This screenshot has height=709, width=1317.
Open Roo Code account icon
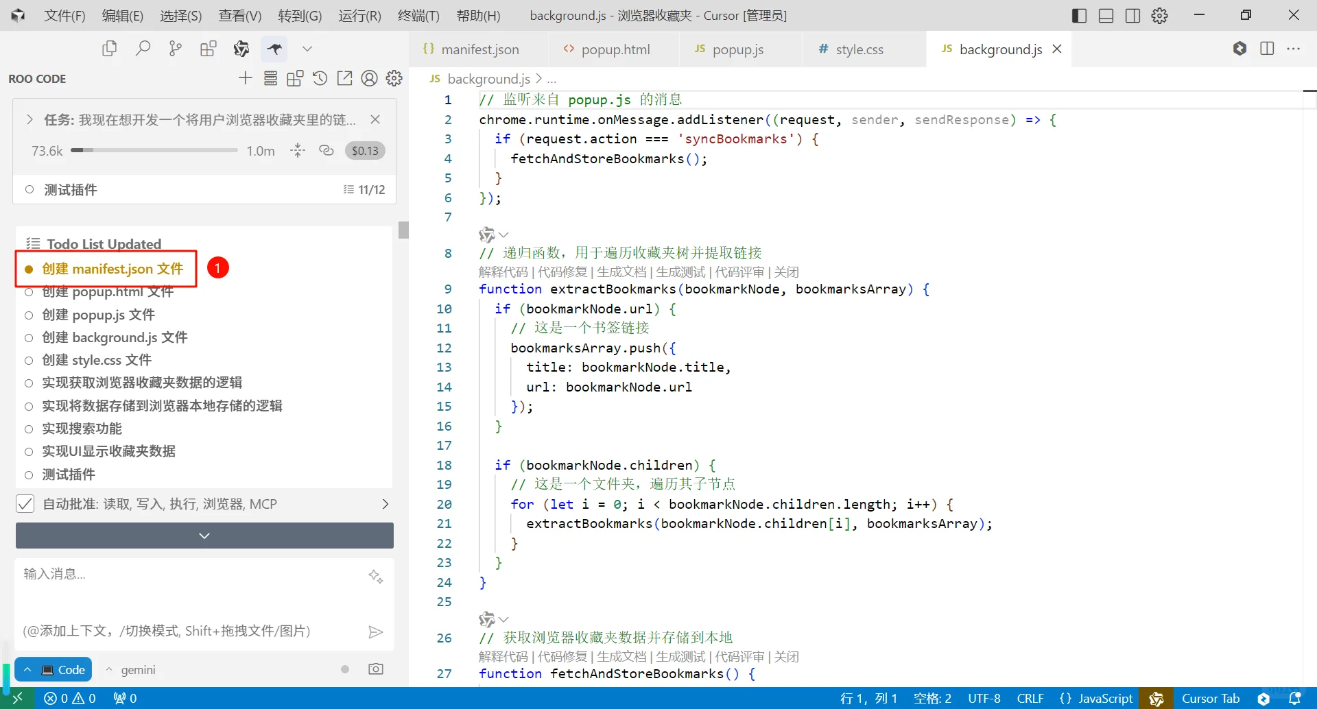click(x=369, y=78)
